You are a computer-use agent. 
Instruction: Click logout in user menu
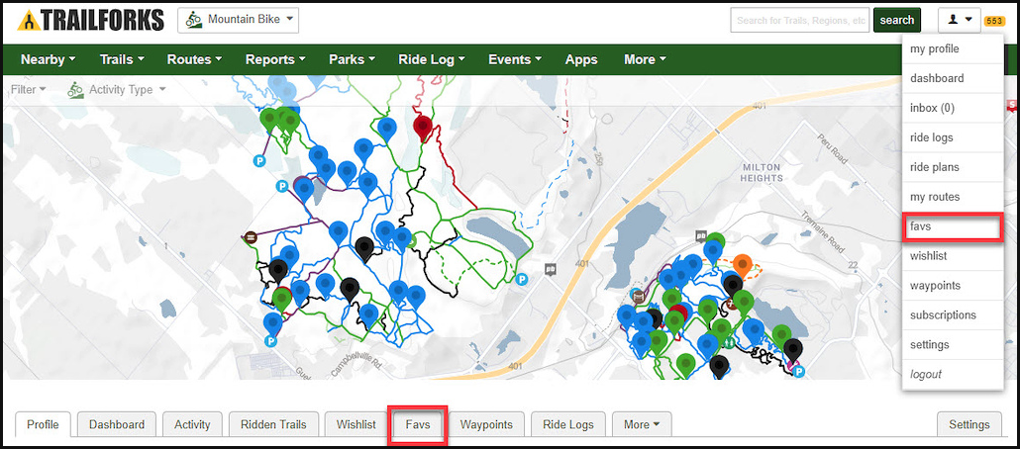953,374
